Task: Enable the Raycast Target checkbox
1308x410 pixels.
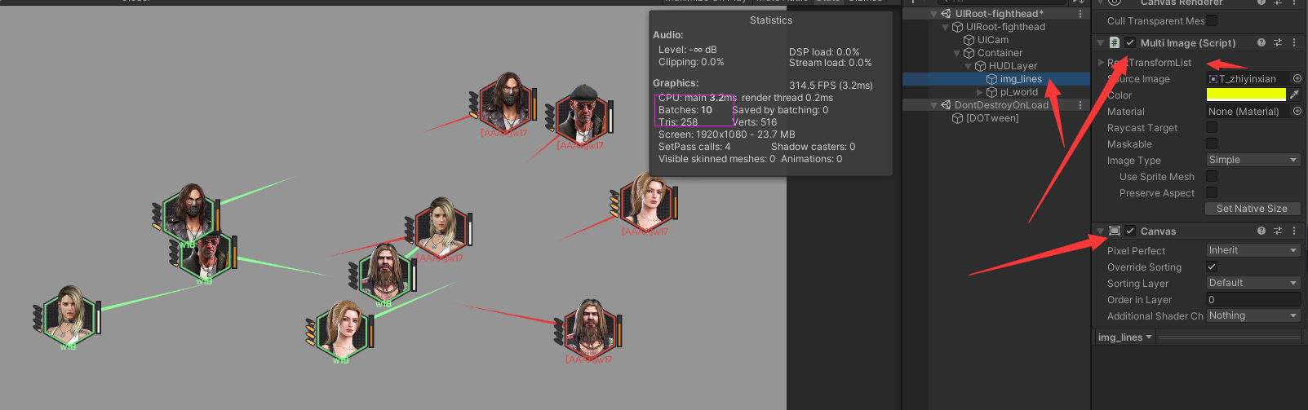Action: coord(1212,127)
